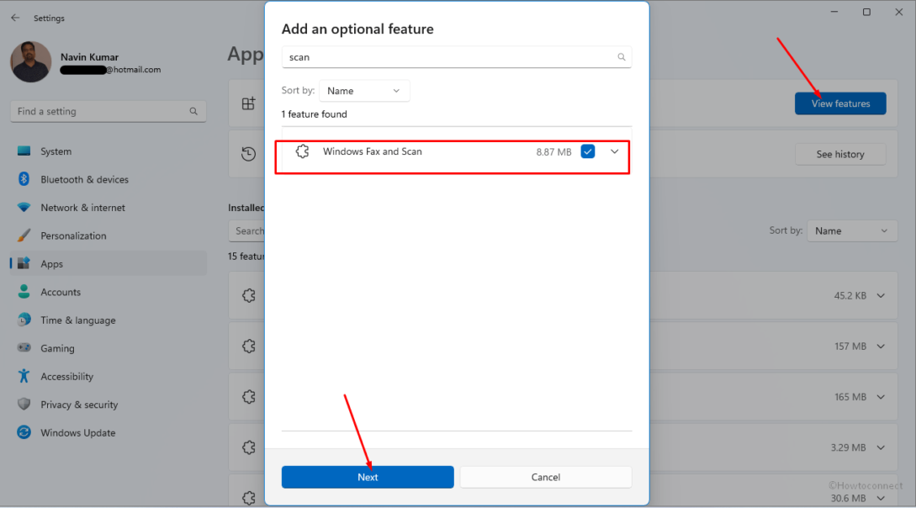Click the 1 feature found text

pos(315,114)
